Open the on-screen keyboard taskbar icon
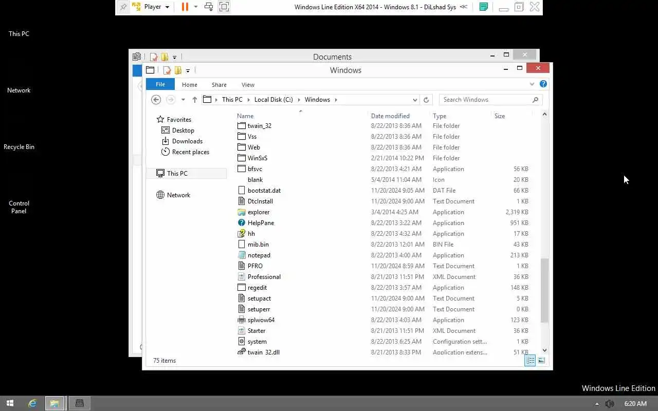This screenshot has width=658, height=411. [79, 404]
